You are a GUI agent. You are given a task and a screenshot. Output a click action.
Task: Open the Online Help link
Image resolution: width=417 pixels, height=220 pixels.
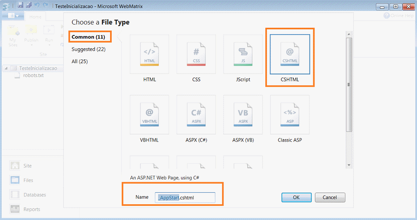coord(398,16)
